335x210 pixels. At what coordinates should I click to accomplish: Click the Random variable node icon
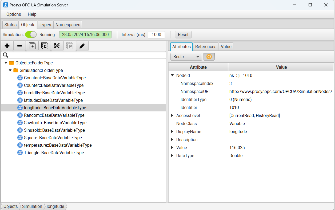(20, 115)
